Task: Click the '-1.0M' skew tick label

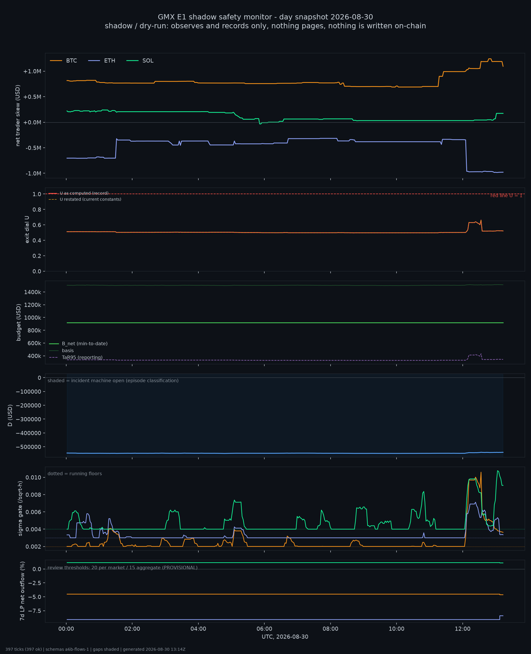Action: tap(33, 173)
